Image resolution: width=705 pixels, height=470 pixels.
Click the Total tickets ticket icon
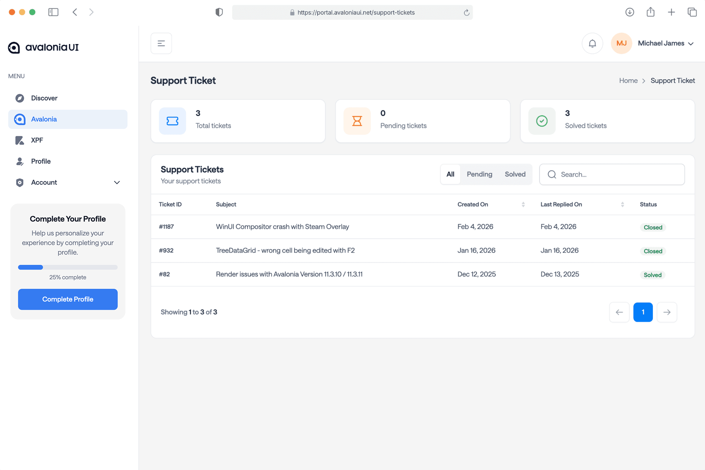click(172, 121)
